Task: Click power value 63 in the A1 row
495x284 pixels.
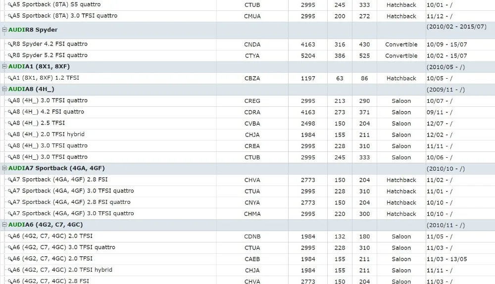Action: pyautogui.click(x=340, y=78)
